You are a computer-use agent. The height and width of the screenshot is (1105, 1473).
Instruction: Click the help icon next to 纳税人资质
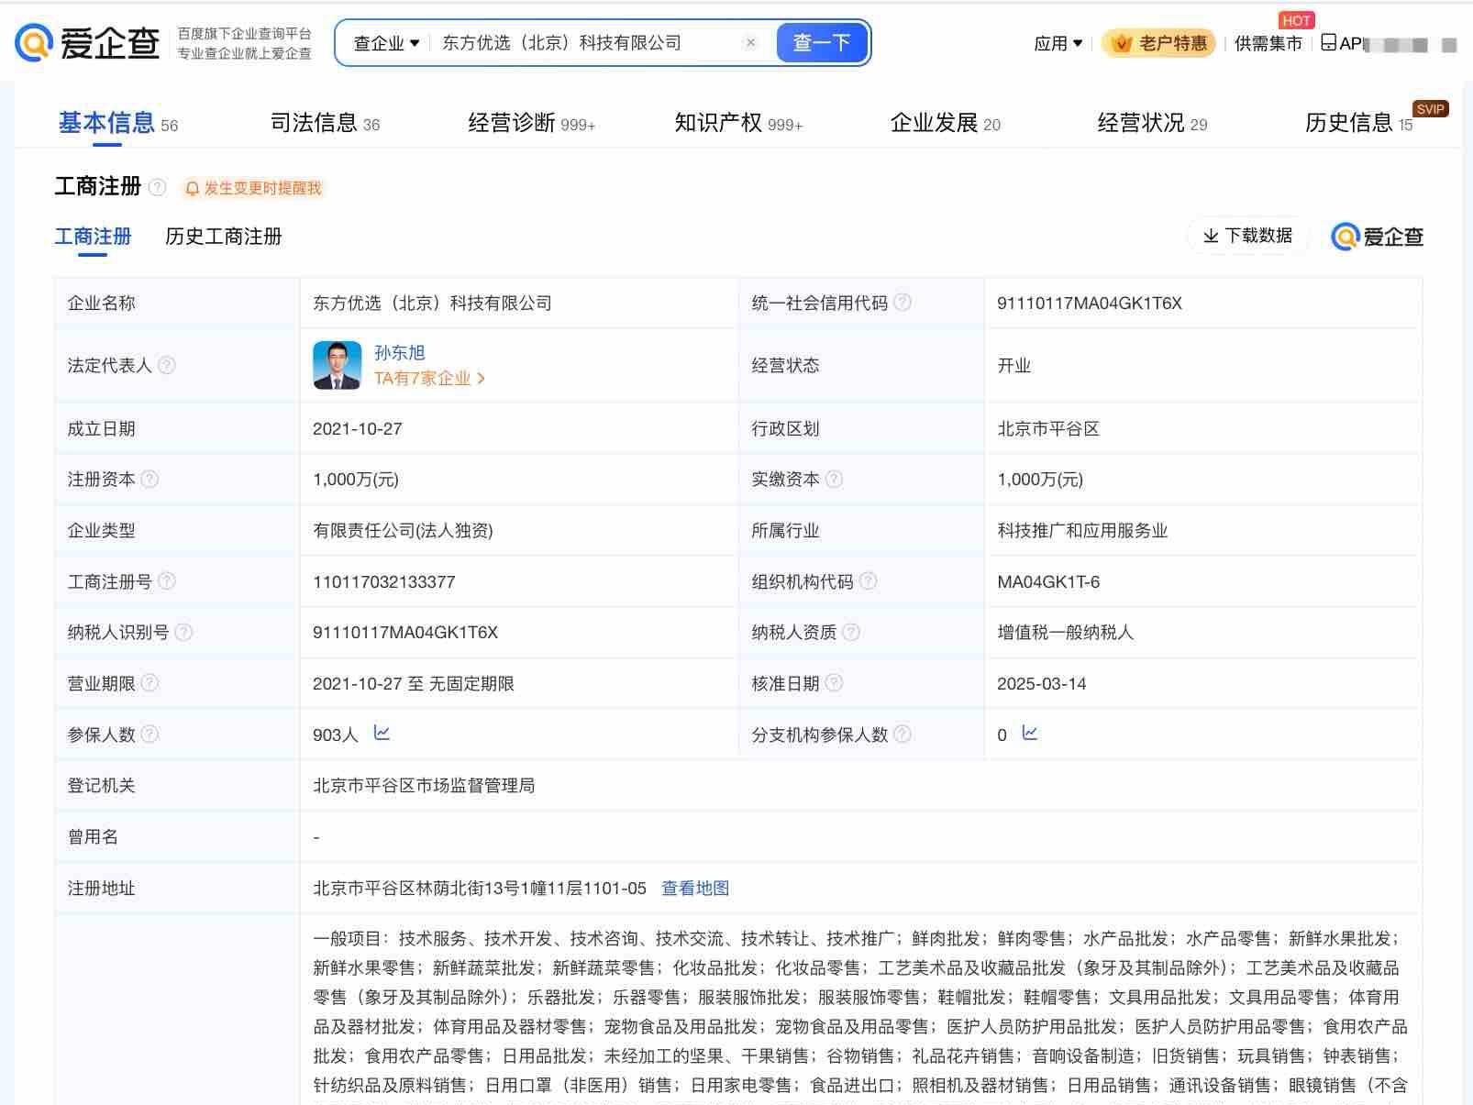[x=851, y=632]
